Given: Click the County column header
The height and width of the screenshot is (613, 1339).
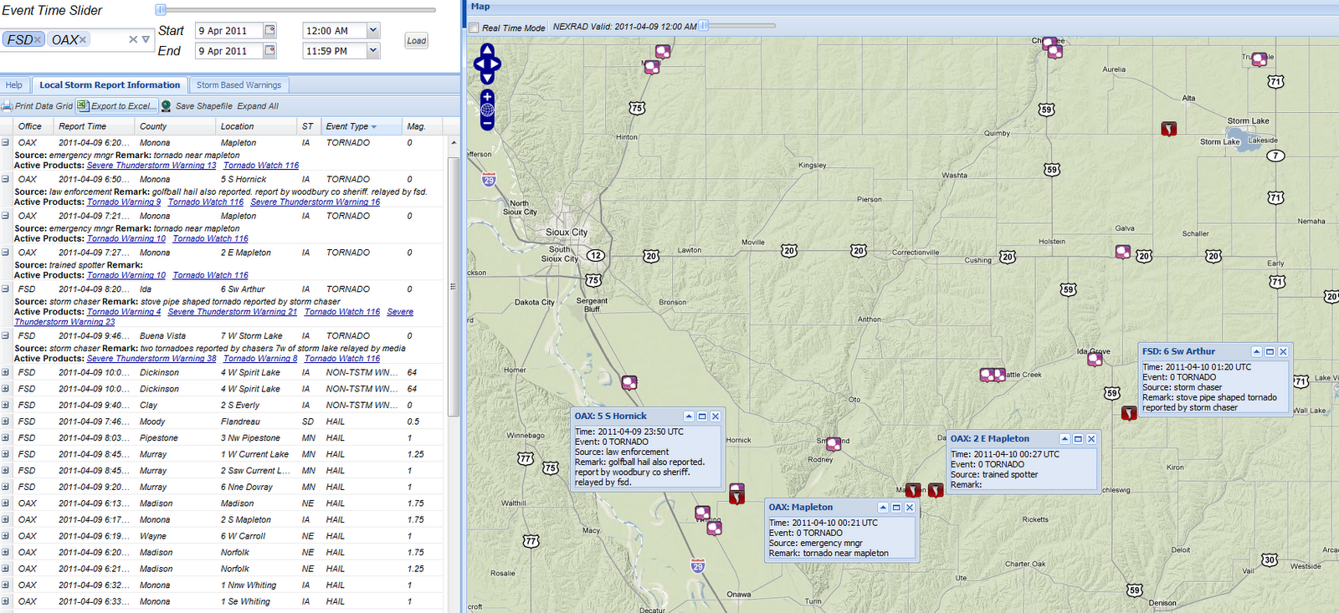Looking at the screenshot, I should (174, 126).
